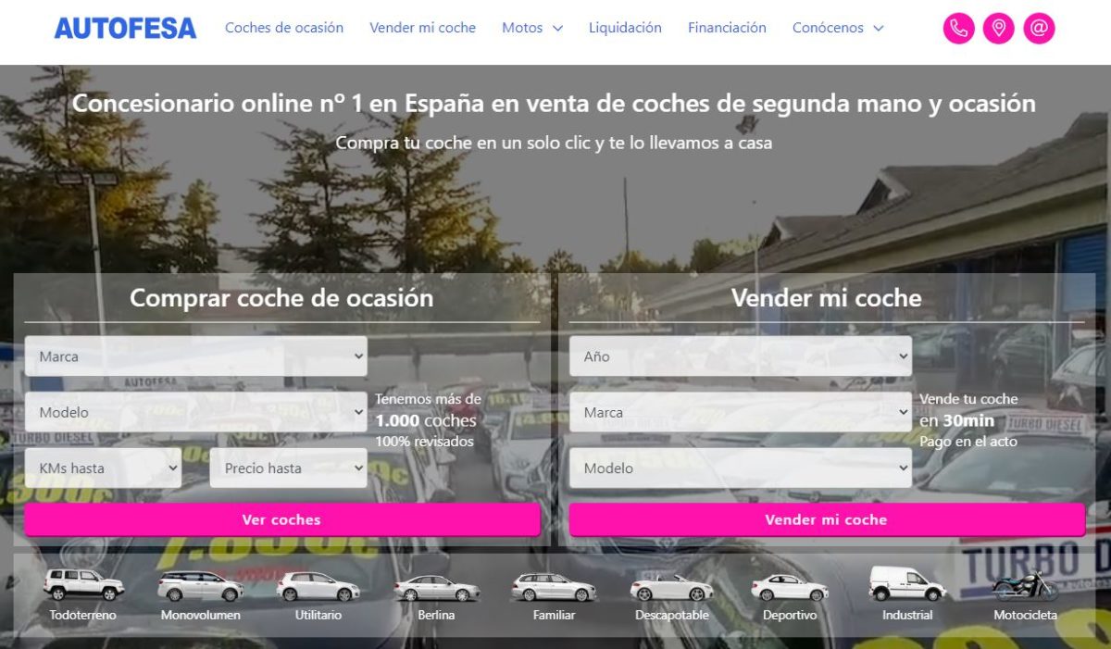Pick the Industrial van icon

(x=906, y=585)
